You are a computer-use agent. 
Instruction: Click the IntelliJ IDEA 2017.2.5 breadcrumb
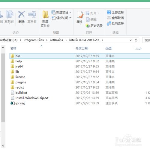(x=84, y=40)
